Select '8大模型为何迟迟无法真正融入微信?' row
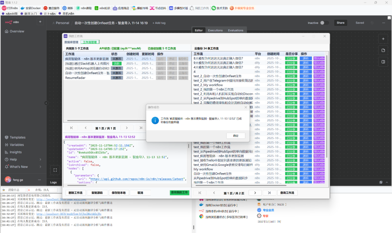The height and width of the screenshot is (233, 392). click(x=258, y=58)
